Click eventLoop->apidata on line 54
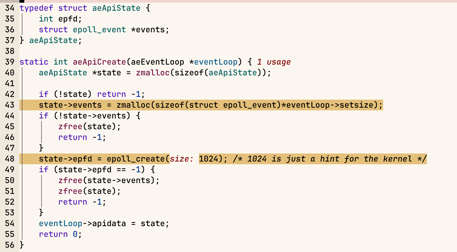 click(82, 223)
